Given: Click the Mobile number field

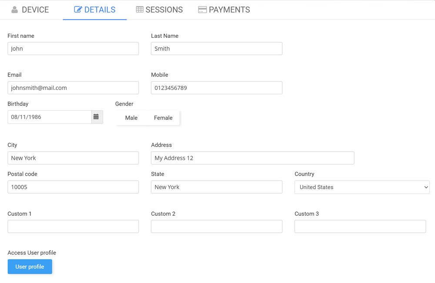Looking at the screenshot, I should point(216,88).
